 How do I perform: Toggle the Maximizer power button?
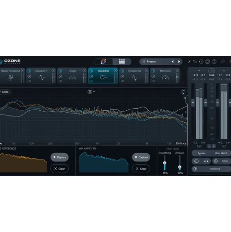pos(153,71)
